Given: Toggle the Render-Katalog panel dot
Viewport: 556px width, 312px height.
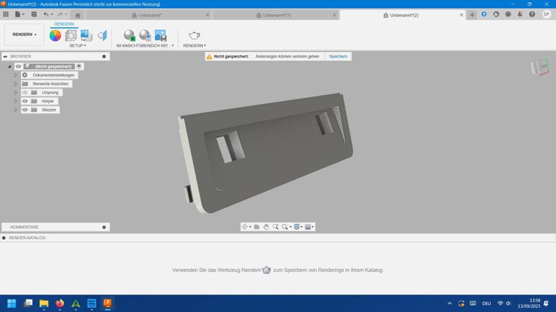Looking at the screenshot, I should click(4, 238).
